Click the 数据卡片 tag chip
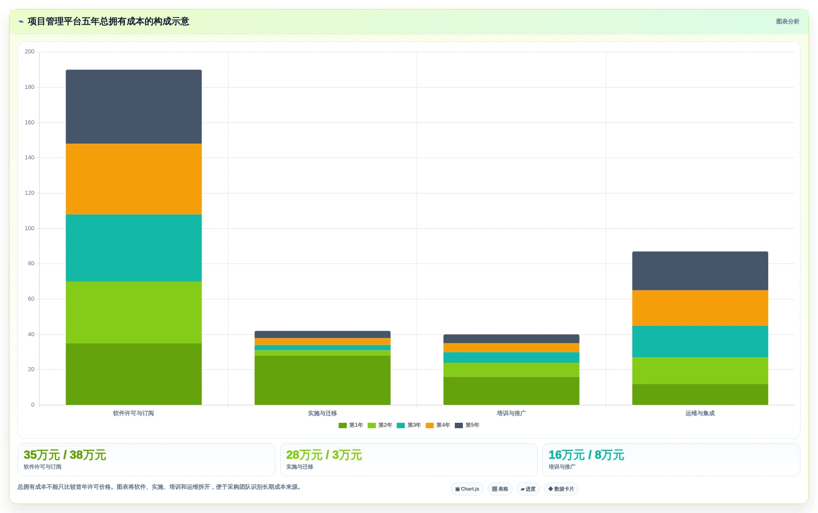The image size is (818, 513). click(x=561, y=489)
